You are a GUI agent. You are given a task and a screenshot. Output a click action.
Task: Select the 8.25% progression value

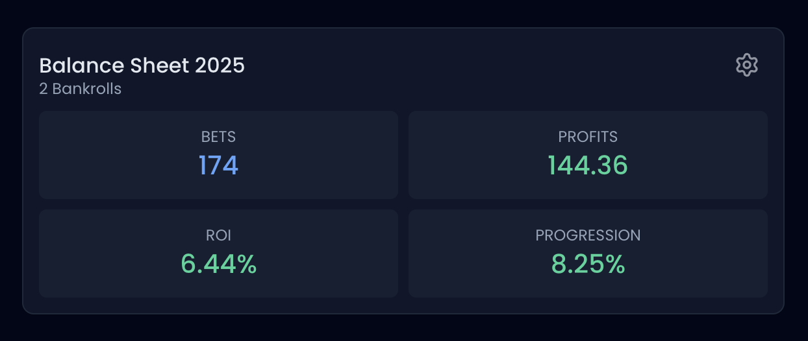click(588, 264)
